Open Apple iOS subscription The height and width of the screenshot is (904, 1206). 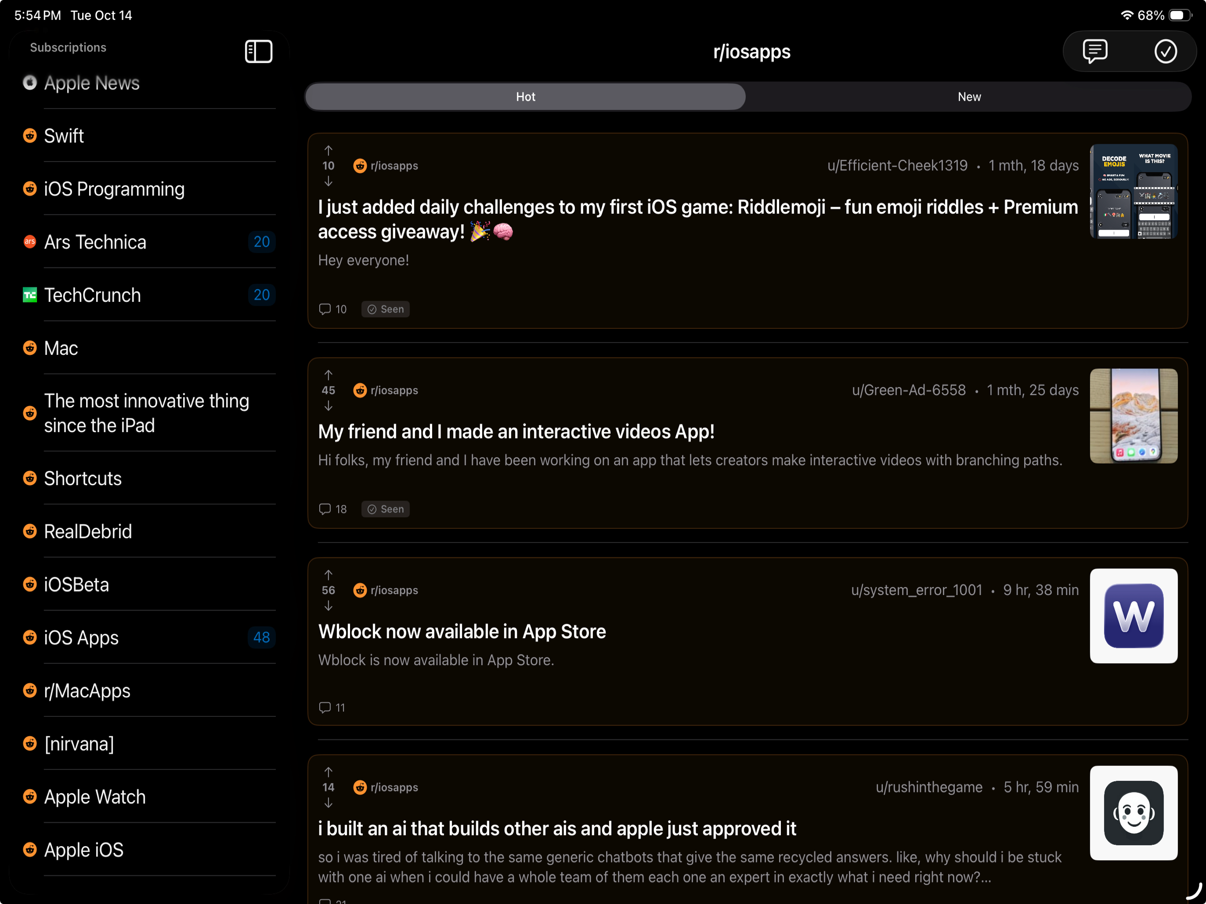(148, 849)
